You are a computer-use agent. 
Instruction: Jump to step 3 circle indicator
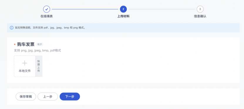pos(200,9)
